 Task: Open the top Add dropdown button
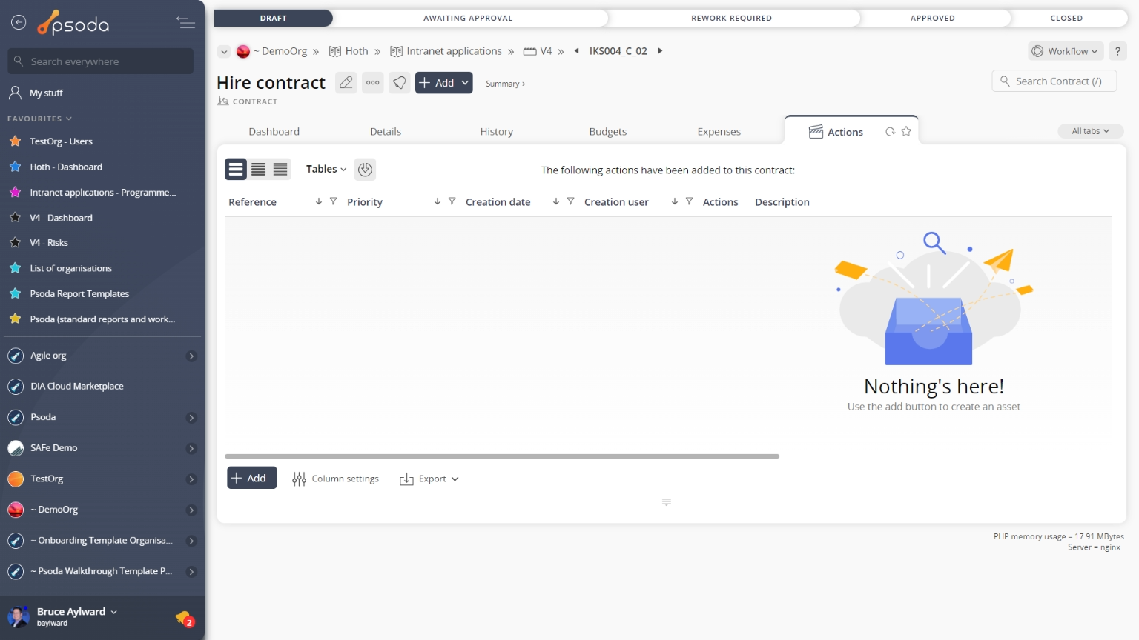point(443,83)
